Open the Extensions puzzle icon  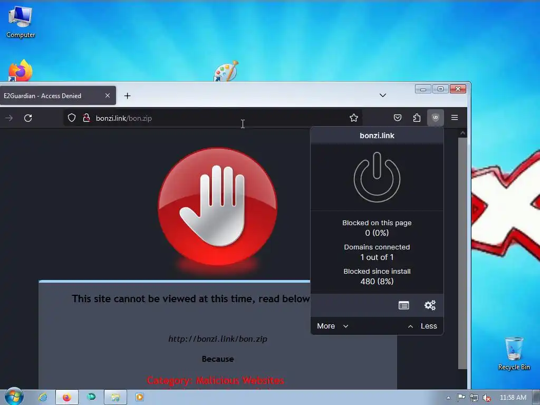click(417, 118)
